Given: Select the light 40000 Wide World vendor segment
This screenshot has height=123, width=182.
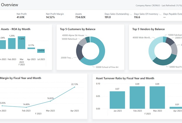Looking at the screenshot, I should coord(153,47).
